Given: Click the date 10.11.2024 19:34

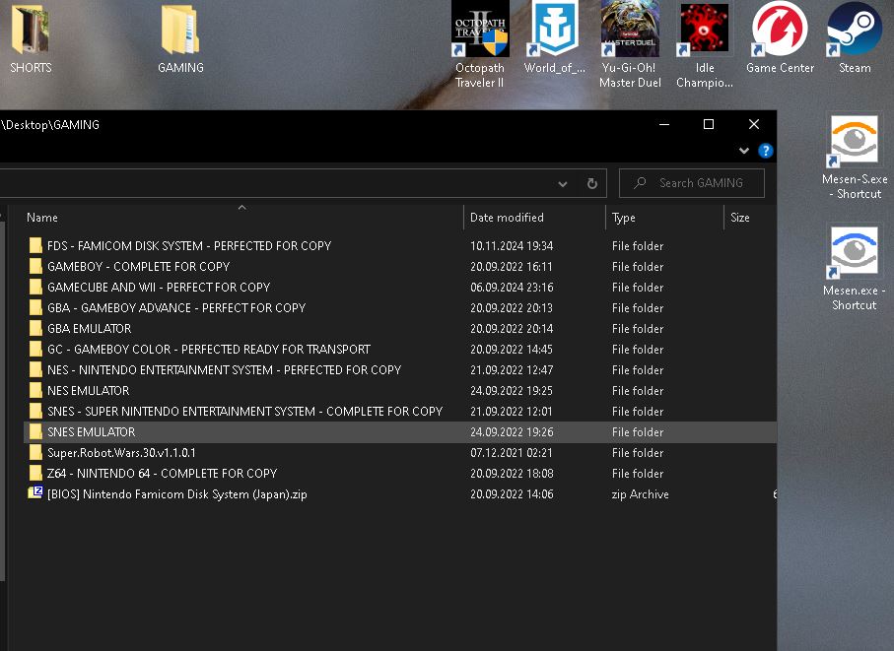Looking at the screenshot, I should coord(512,245).
